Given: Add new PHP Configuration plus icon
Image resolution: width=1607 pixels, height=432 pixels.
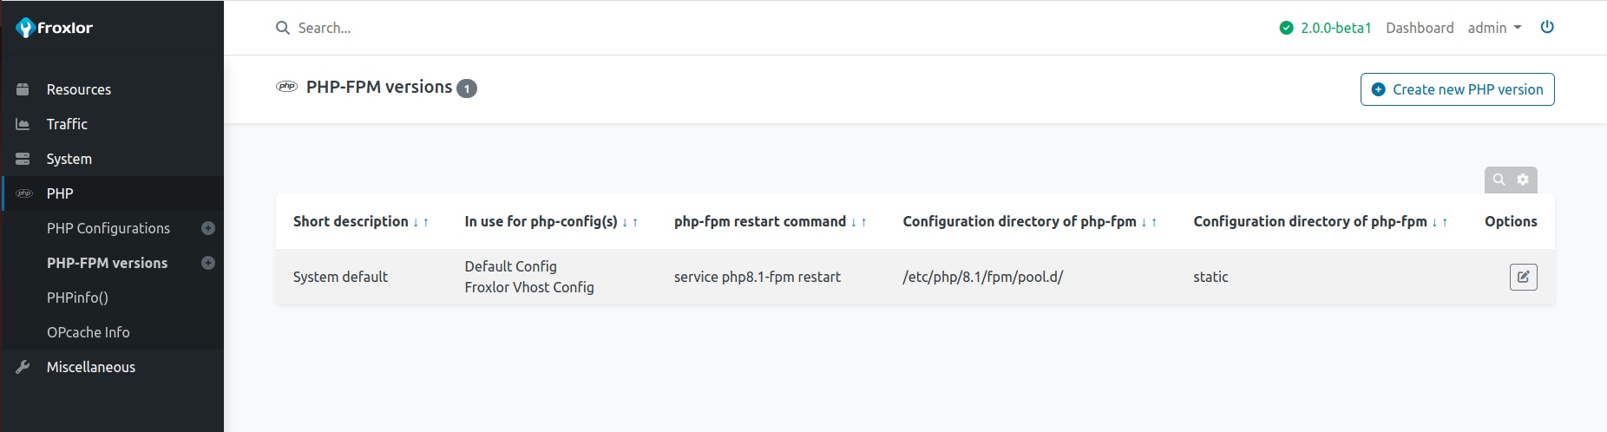Looking at the screenshot, I should pyautogui.click(x=208, y=228).
